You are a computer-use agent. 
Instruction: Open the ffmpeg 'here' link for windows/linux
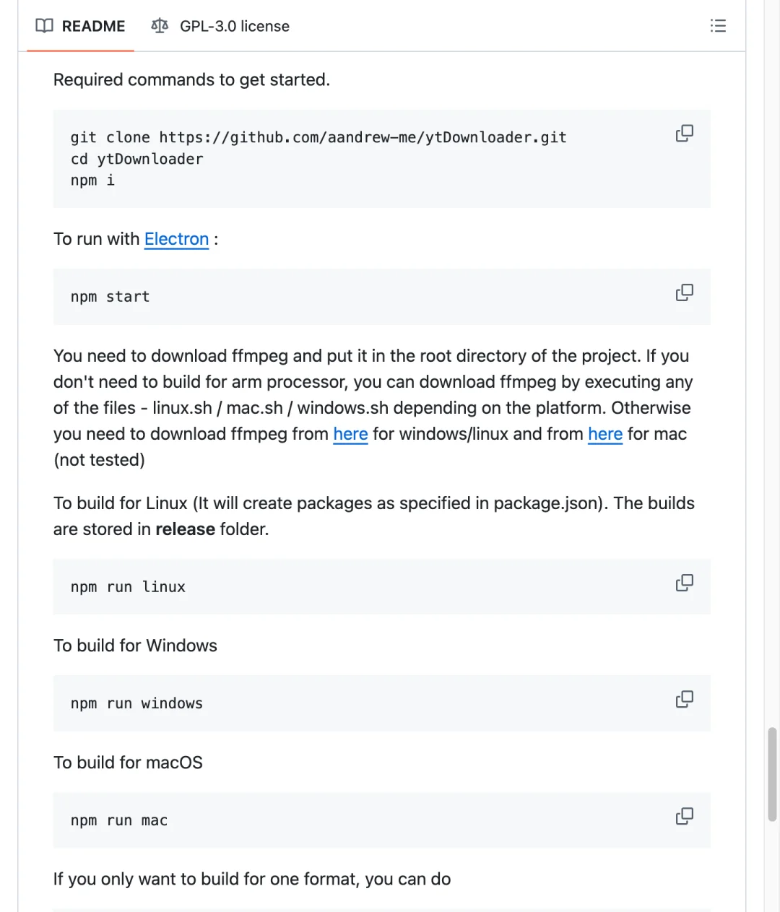point(350,434)
